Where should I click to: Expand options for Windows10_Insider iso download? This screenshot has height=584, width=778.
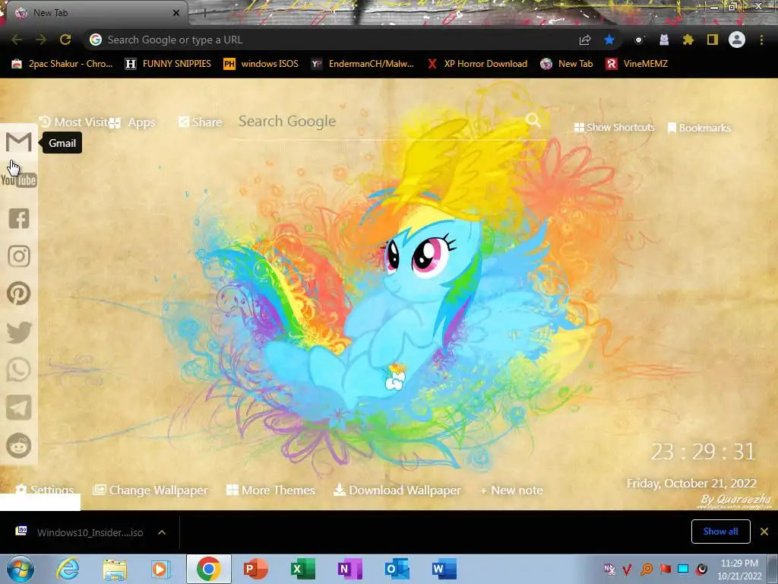[x=162, y=532]
